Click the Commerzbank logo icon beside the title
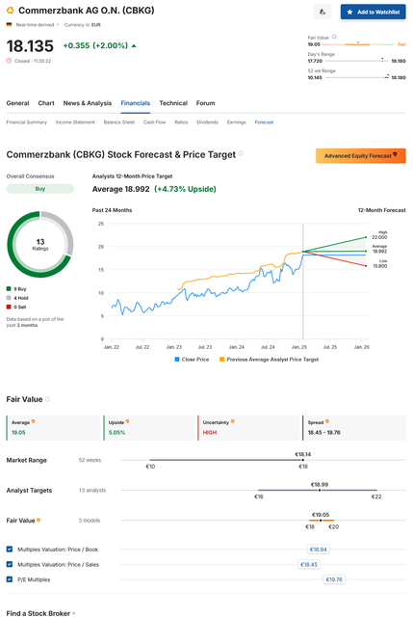 coord(10,11)
